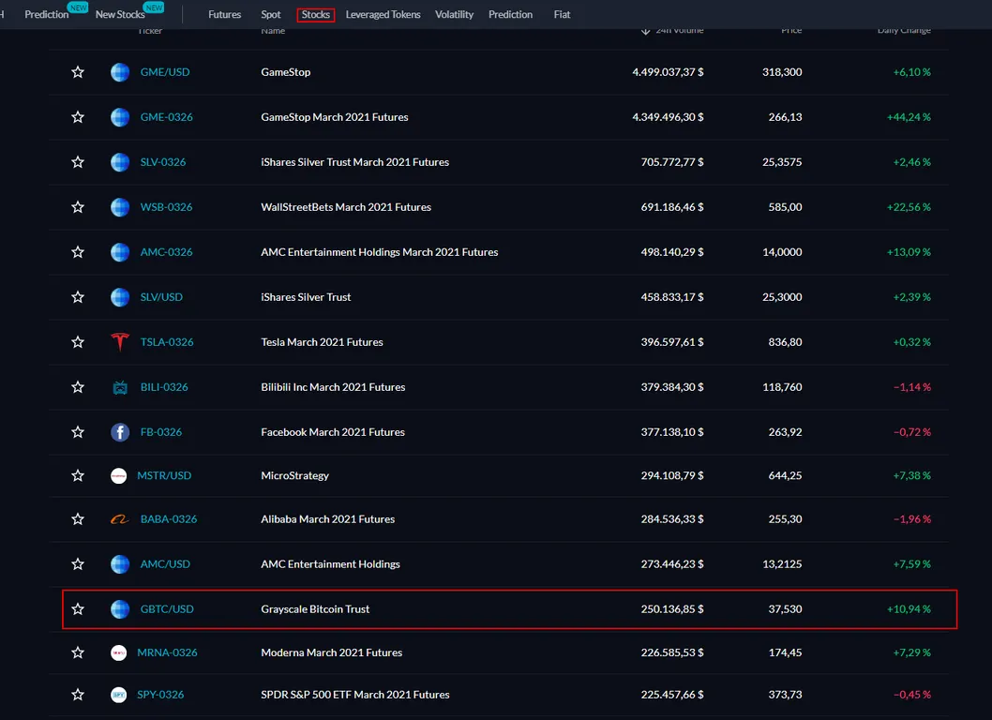Switch to Leveraged Tokens tab

click(383, 15)
